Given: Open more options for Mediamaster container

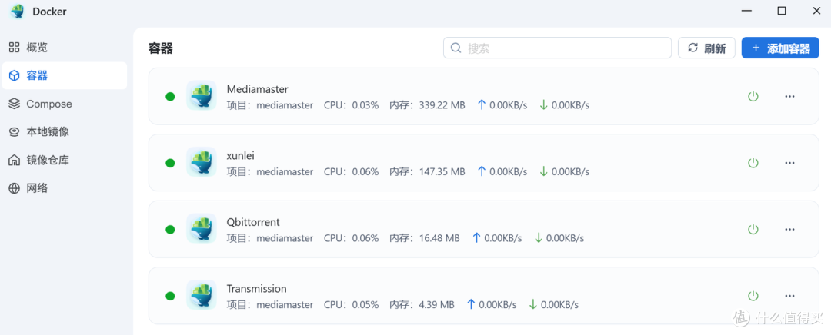Looking at the screenshot, I should (789, 96).
